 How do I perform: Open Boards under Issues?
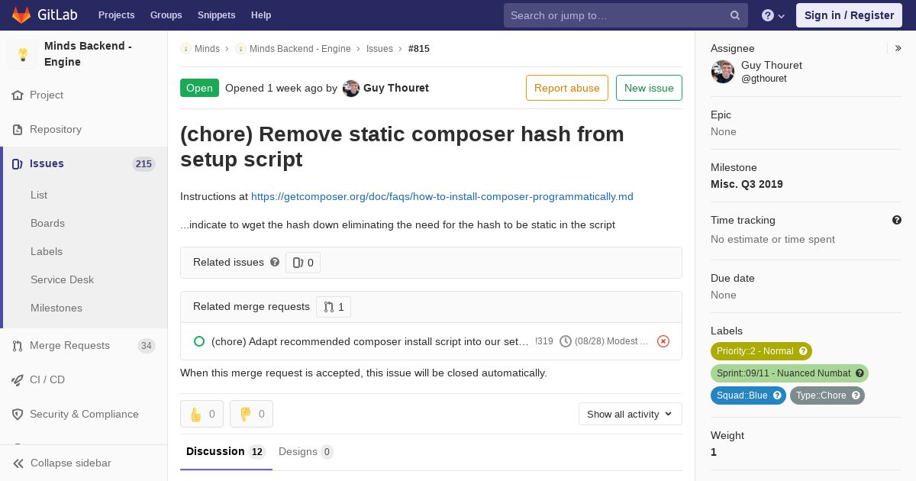coord(47,223)
